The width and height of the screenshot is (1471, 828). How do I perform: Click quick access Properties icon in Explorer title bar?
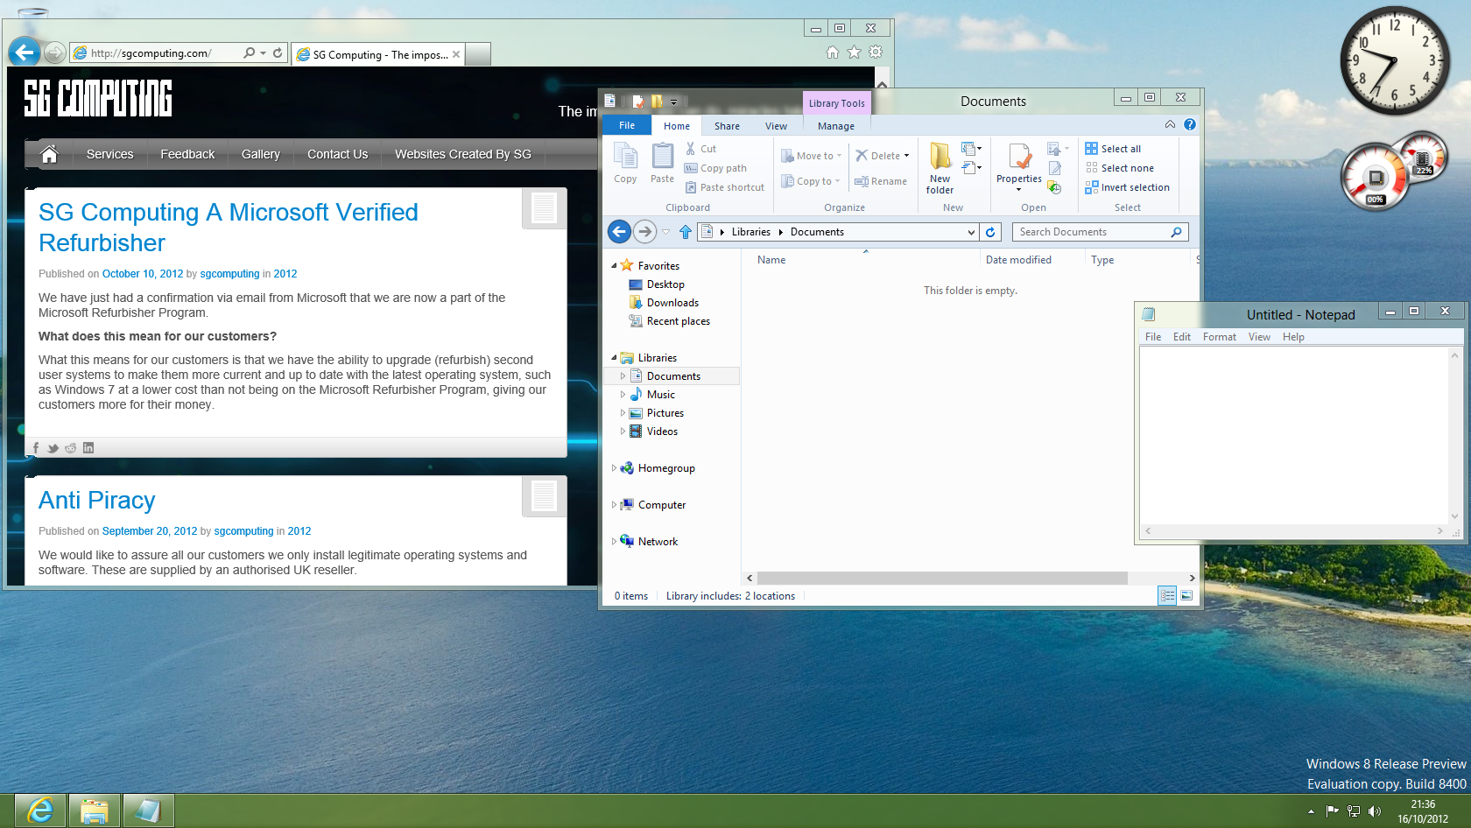[637, 102]
